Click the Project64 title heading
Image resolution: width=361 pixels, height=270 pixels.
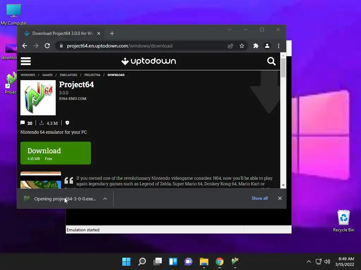(x=77, y=84)
